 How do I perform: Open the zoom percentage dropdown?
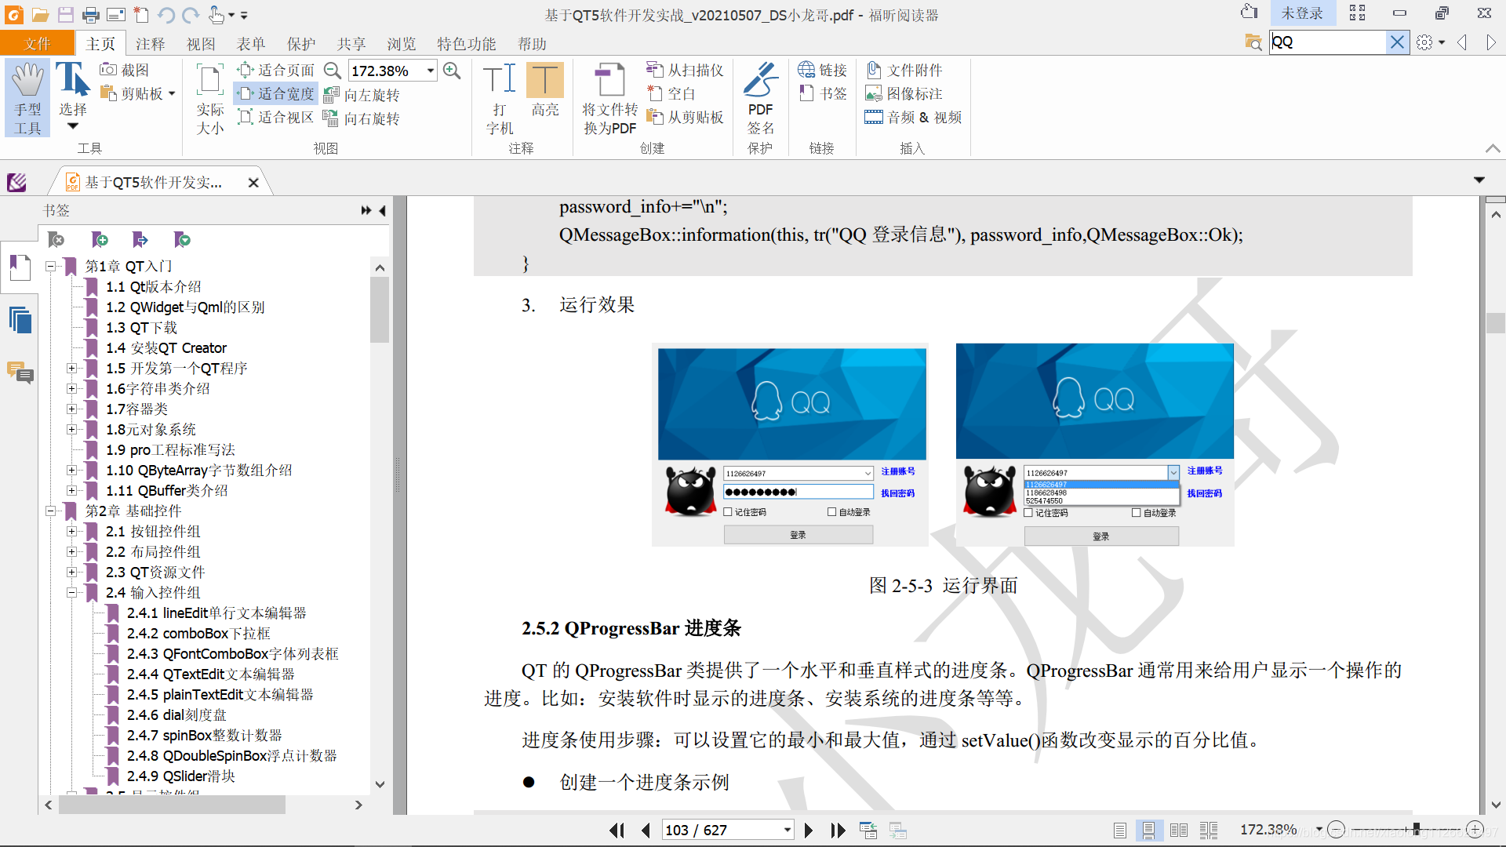tap(431, 71)
